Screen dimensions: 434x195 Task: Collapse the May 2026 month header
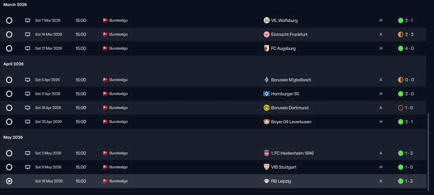(13, 137)
